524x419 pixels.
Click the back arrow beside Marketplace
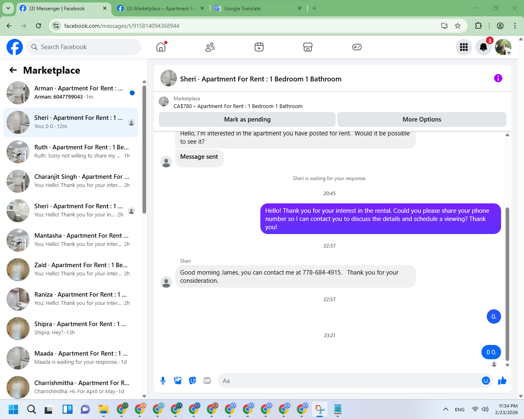pyautogui.click(x=13, y=70)
